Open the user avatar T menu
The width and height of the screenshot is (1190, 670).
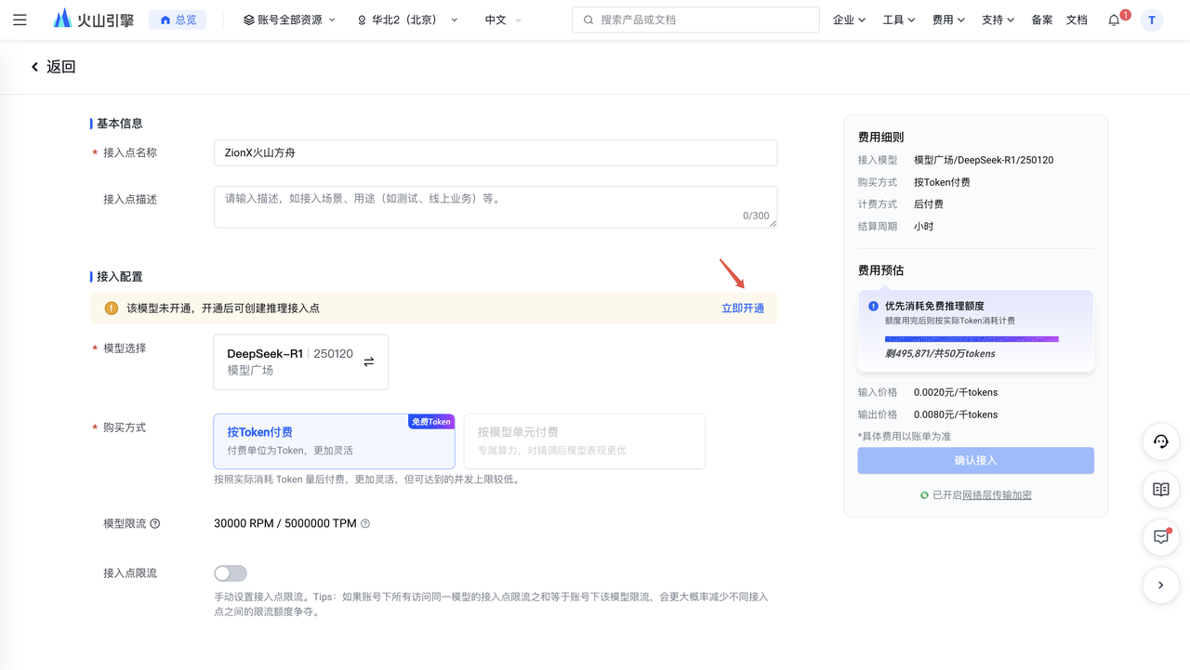(x=1152, y=20)
